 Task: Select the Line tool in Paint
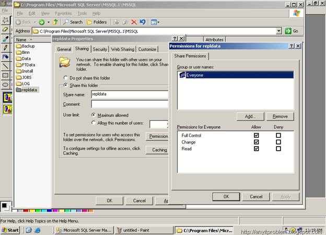pos(5,66)
